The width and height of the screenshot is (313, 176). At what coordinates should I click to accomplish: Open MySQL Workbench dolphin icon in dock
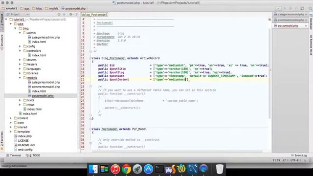tap(192, 169)
